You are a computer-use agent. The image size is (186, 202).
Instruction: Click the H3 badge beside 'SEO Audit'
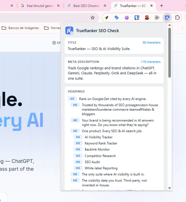78,162
